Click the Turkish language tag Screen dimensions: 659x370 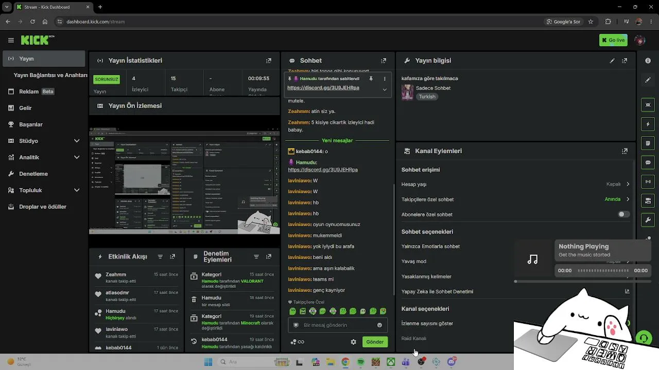tap(427, 97)
